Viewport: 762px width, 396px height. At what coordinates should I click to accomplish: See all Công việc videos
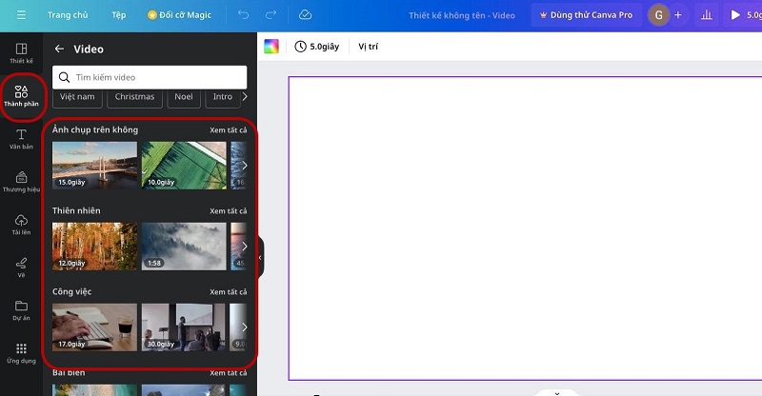tap(229, 292)
